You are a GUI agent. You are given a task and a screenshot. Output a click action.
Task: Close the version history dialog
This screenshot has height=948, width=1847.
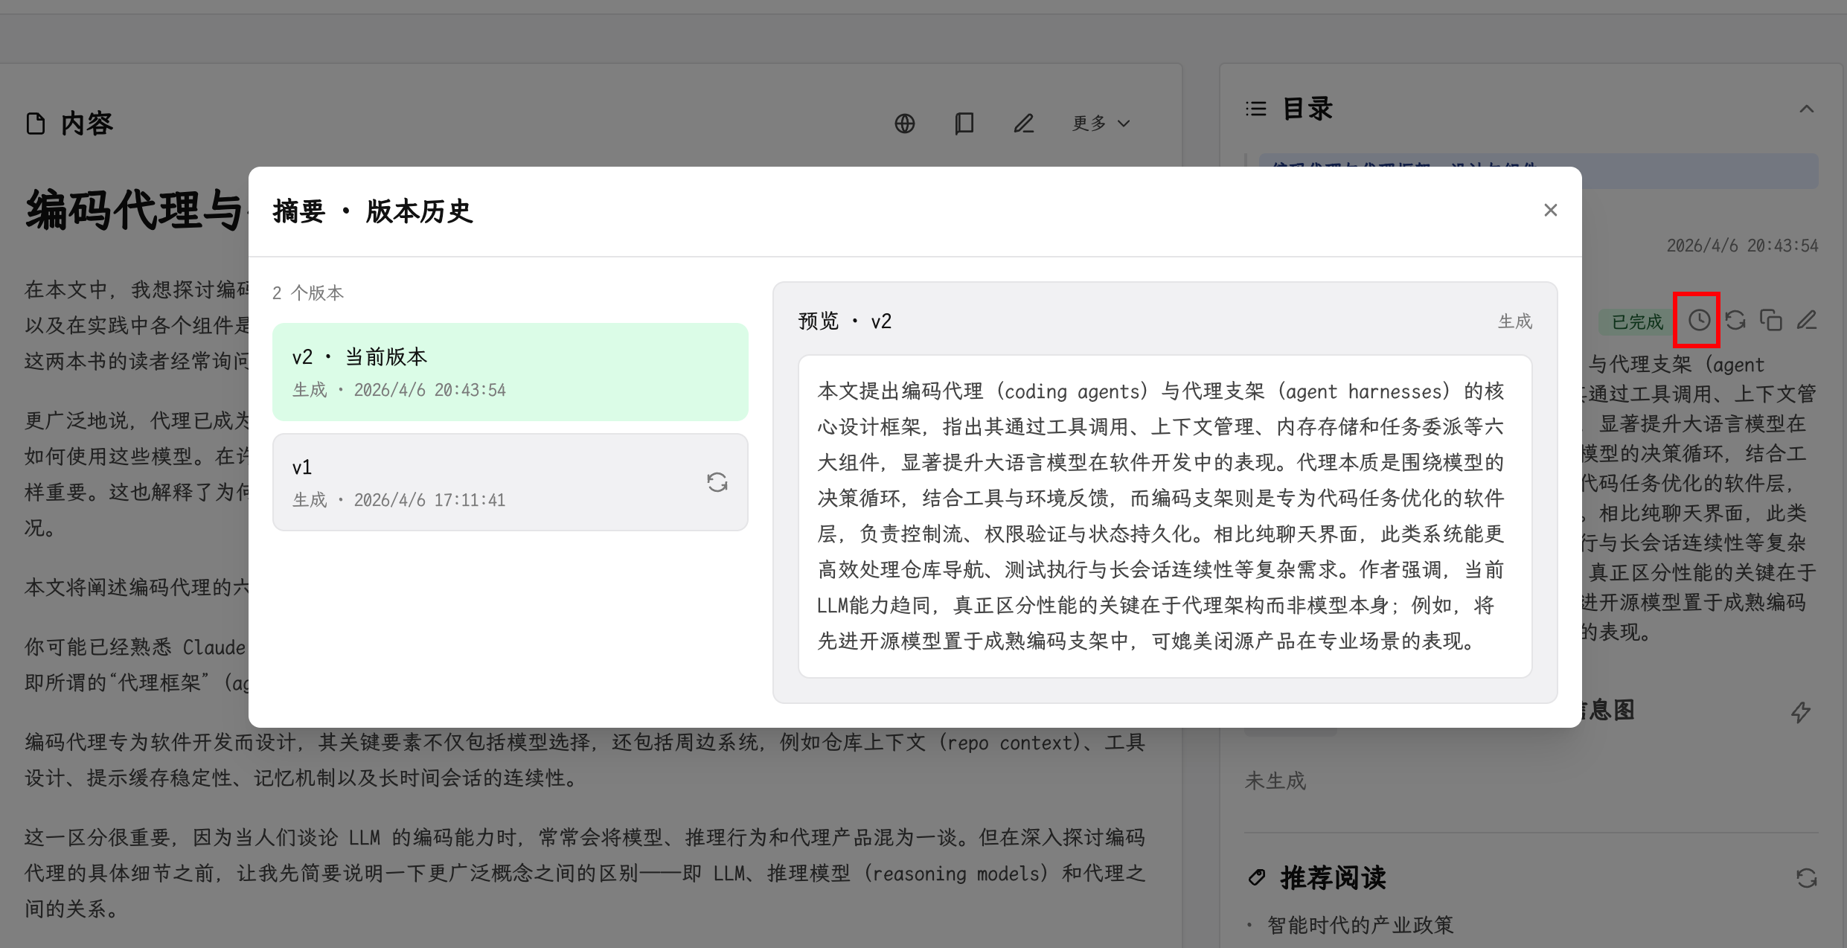coord(1550,211)
